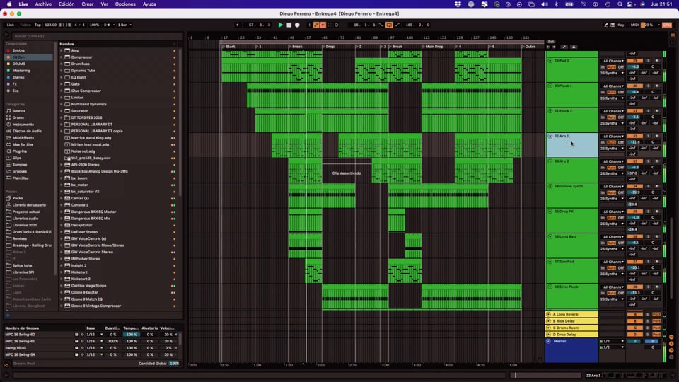This screenshot has width=679, height=382.
Task: Toggle the Loop switch in transport
Action: coord(389,25)
